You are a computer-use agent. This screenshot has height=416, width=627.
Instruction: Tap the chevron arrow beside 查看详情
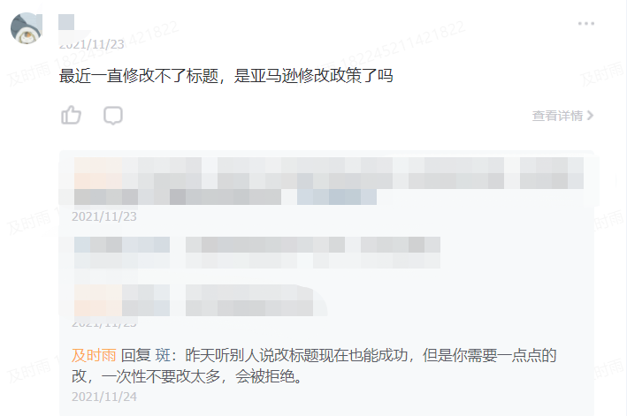[x=590, y=116]
